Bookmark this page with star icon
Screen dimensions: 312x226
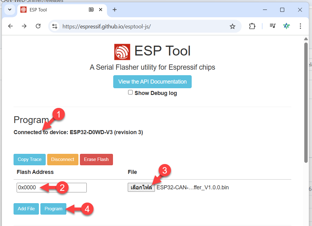pos(232,26)
